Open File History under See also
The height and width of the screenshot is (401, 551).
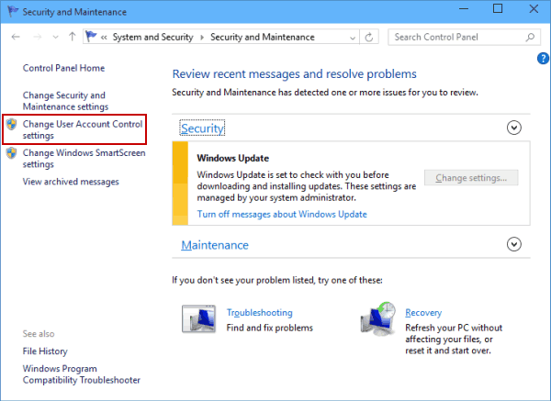point(45,351)
